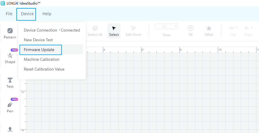259x133 pixels.
Task: Open the Fill view dropdown
Action: [x=167, y=26]
